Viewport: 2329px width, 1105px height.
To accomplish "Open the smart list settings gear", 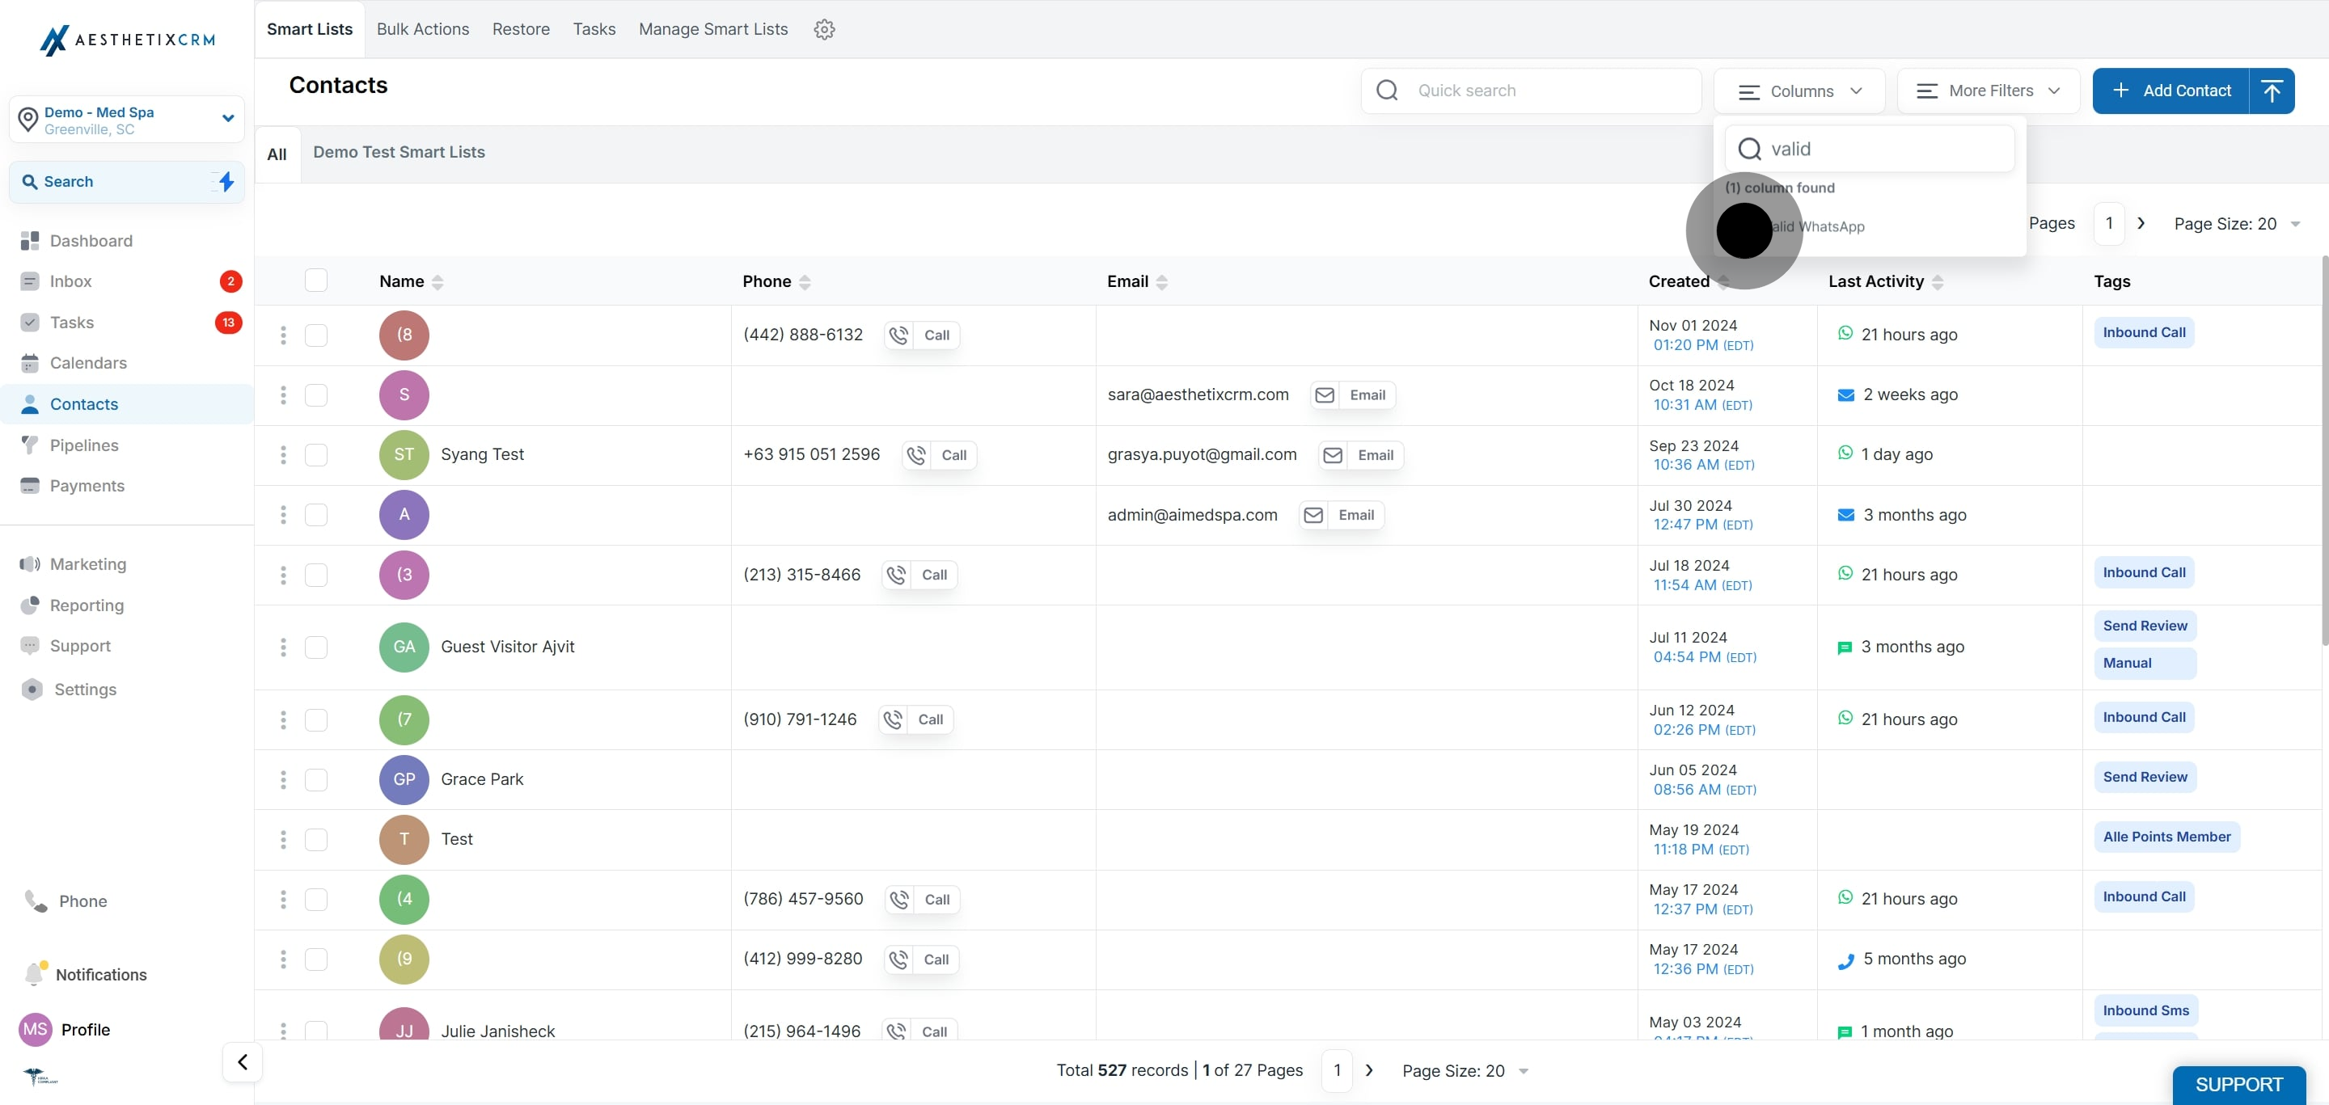I will (824, 29).
